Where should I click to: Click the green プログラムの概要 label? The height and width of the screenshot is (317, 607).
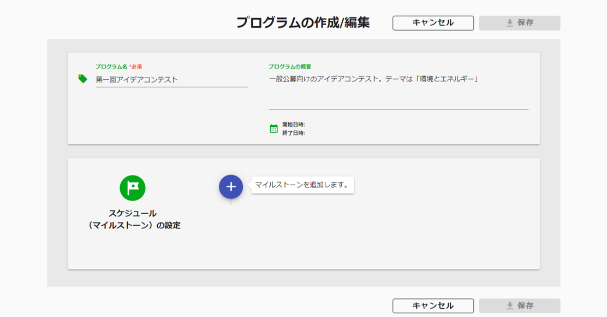point(290,67)
